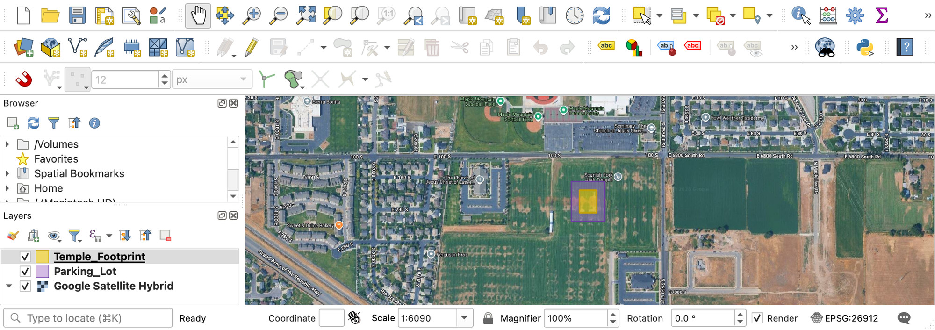Select the Google Satellite Hybrid layer name
Image resolution: width=935 pixels, height=330 pixels.
[114, 286]
